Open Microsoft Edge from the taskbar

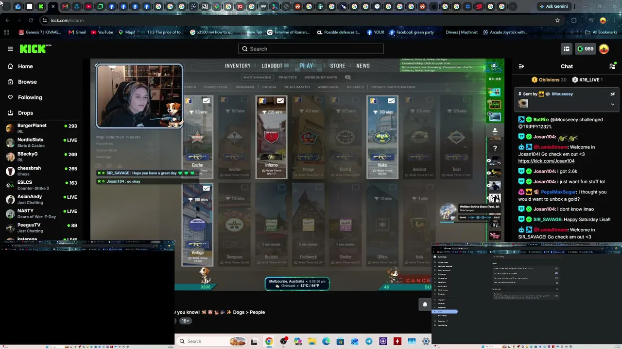pyautogui.click(x=326, y=341)
